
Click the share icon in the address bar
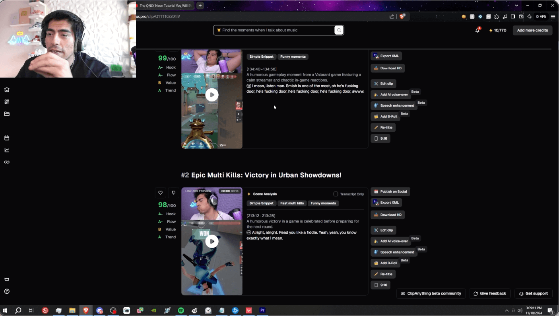click(x=392, y=16)
